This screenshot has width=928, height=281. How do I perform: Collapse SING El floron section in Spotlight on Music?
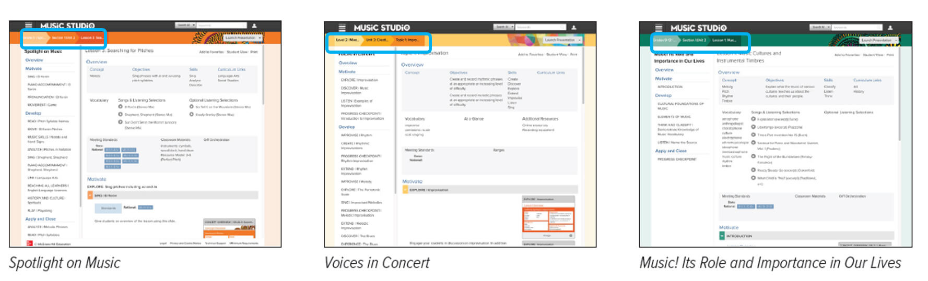pos(90,196)
